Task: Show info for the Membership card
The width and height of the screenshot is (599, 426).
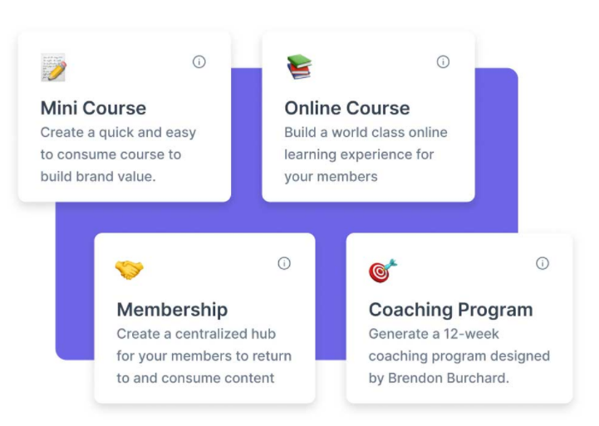Action: pyautogui.click(x=284, y=263)
